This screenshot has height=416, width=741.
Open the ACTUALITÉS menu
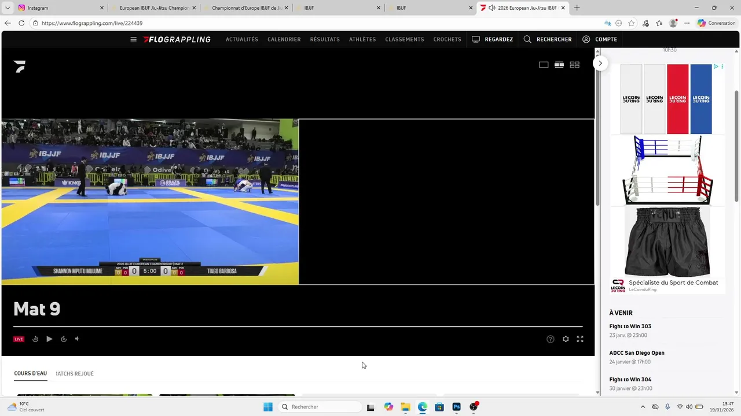pos(242,39)
